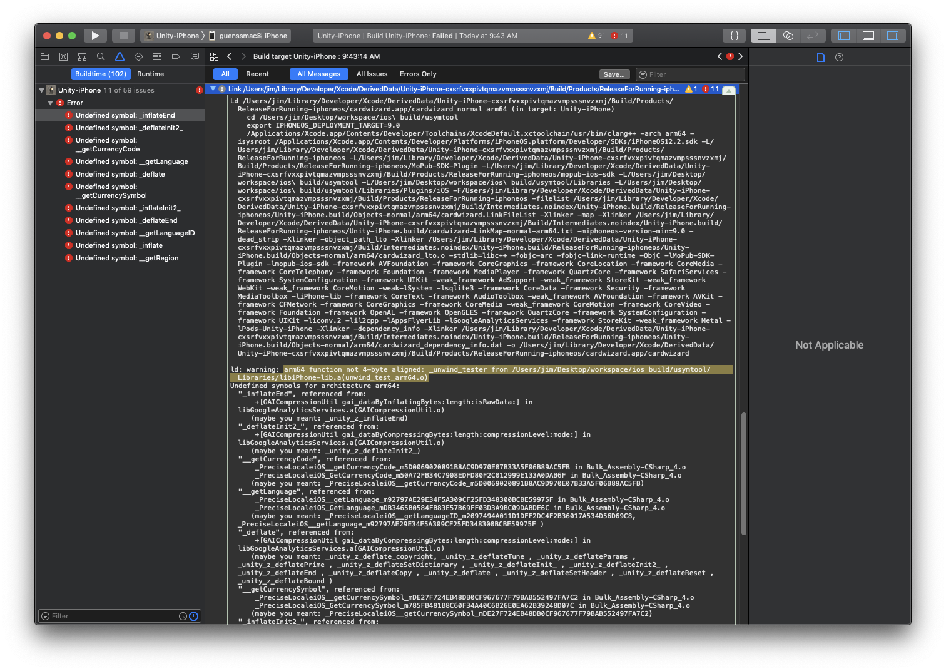Stop the running task with Stop button
Screen dimensions: 946x671
coord(124,36)
